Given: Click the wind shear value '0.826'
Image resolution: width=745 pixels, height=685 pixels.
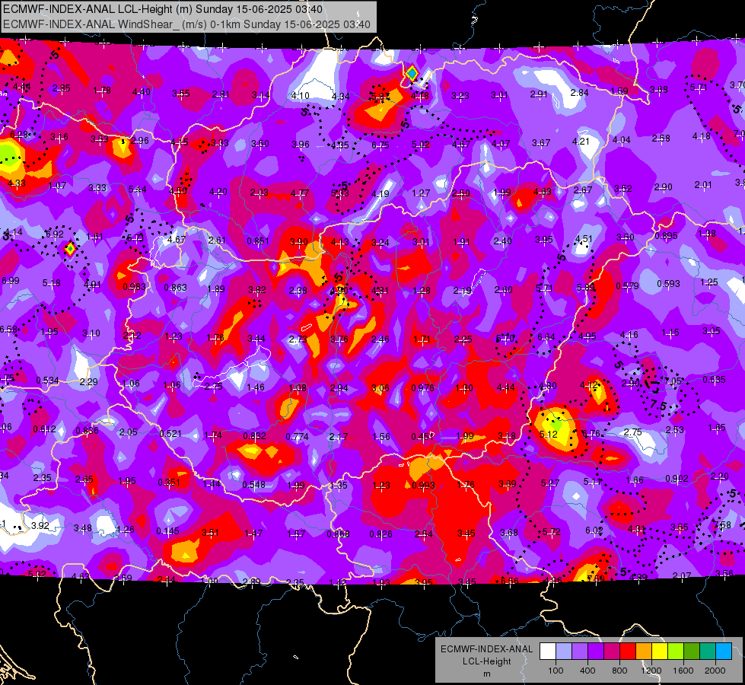Looking at the screenshot, I should coord(381,534).
